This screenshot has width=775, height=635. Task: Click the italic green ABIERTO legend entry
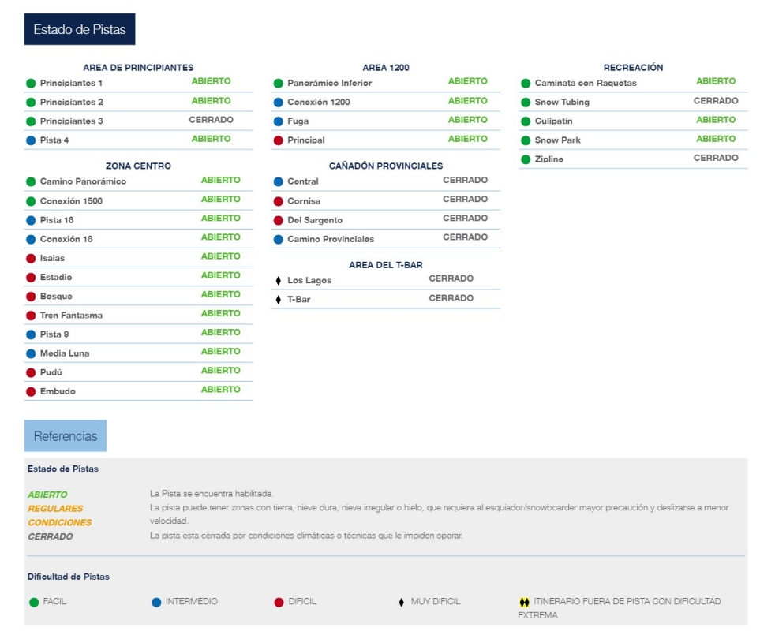tap(47, 495)
